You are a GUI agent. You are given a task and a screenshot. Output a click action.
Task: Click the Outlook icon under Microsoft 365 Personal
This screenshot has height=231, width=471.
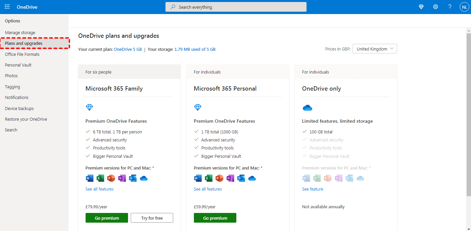click(241, 178)
